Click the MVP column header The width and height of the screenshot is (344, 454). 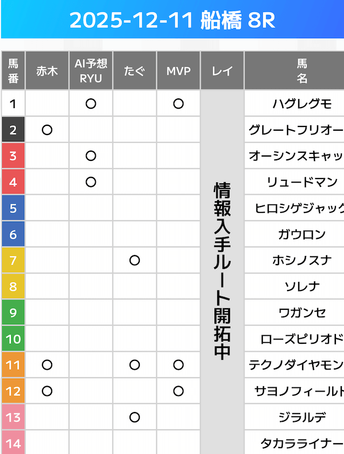point(178,70)
